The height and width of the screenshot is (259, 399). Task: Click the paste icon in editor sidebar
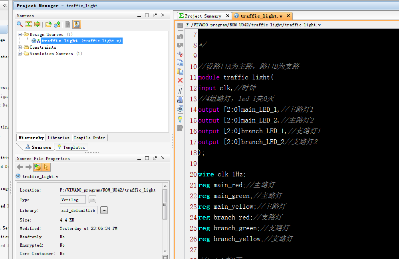point(180,71)
